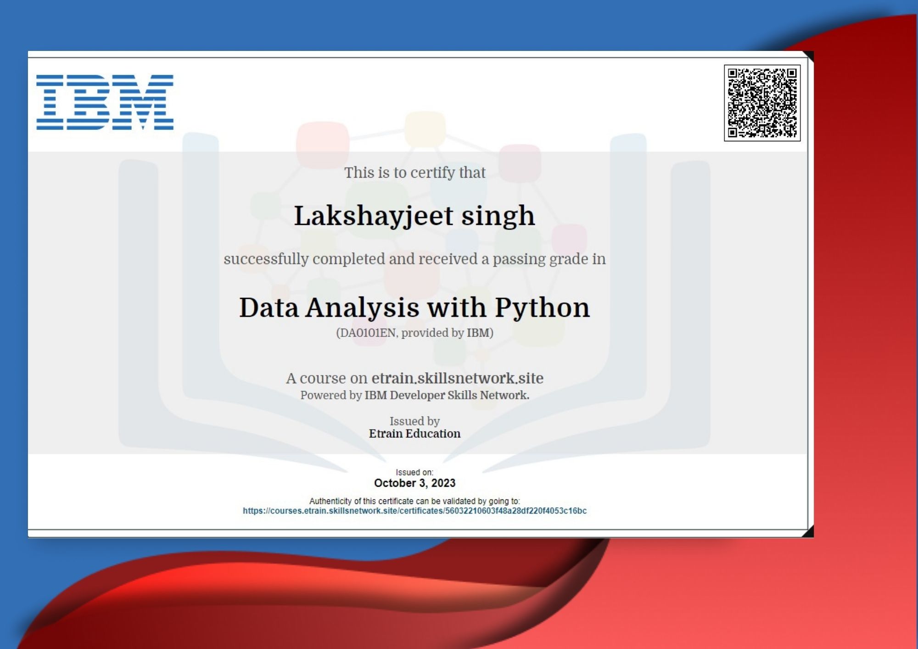Click the October 3, 2023 issue date

(x=414, y=483)
